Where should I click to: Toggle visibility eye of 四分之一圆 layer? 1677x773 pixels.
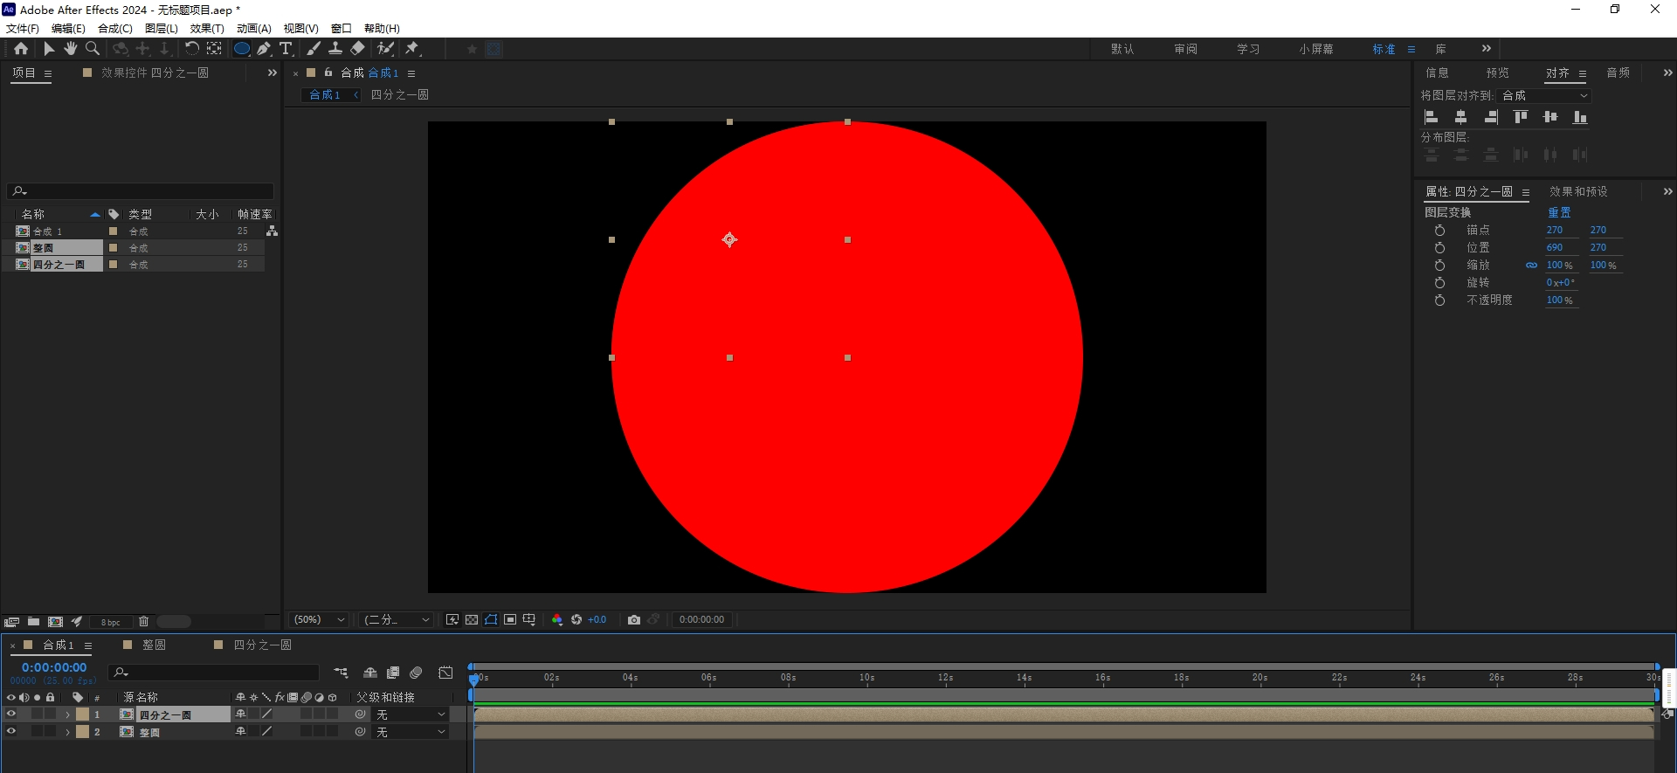[x=11, y=714]
